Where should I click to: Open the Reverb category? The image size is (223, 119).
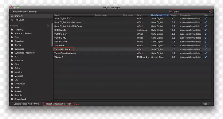[18, 92]
